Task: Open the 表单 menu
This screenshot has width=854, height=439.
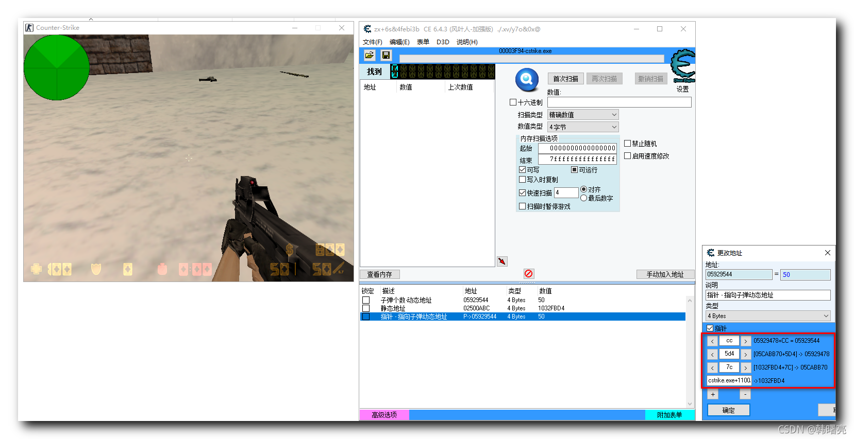Action: [423, 42]
